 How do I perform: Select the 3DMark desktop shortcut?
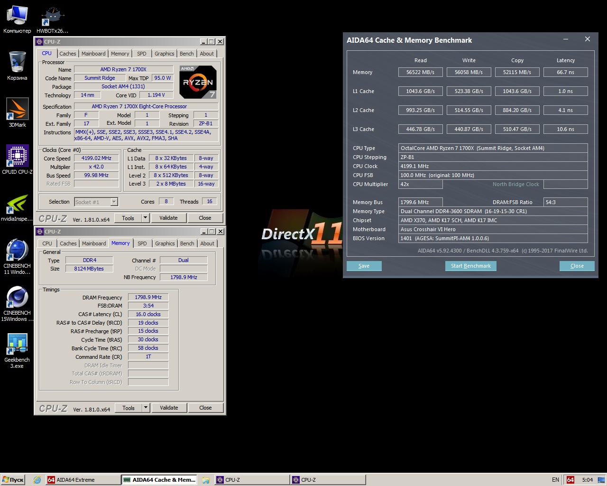click(x=17, y=112)
